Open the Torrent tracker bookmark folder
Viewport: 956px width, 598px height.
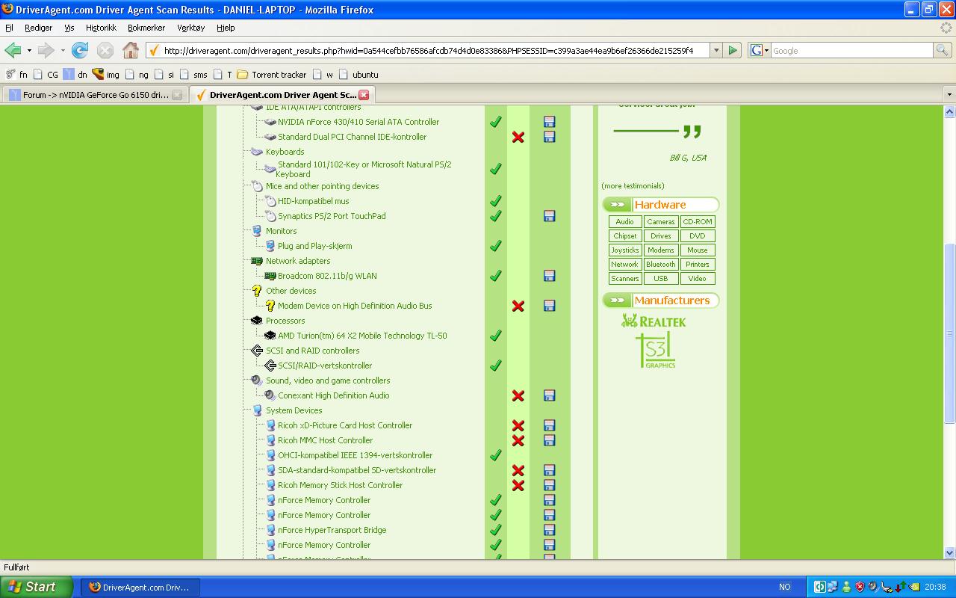[272, 75]
